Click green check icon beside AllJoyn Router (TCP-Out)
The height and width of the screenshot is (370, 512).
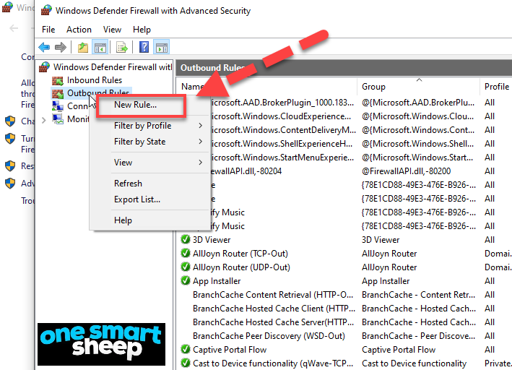click(186, 254)
